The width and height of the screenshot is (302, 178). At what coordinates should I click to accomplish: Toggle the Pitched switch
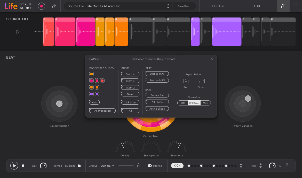(149, 166)
